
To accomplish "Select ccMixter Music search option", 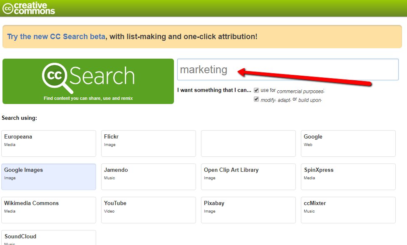I will point(348,210).
